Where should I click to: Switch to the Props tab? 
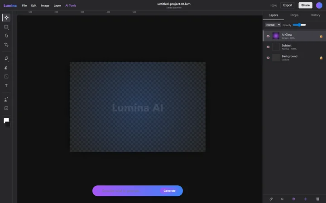click(294, 15)
